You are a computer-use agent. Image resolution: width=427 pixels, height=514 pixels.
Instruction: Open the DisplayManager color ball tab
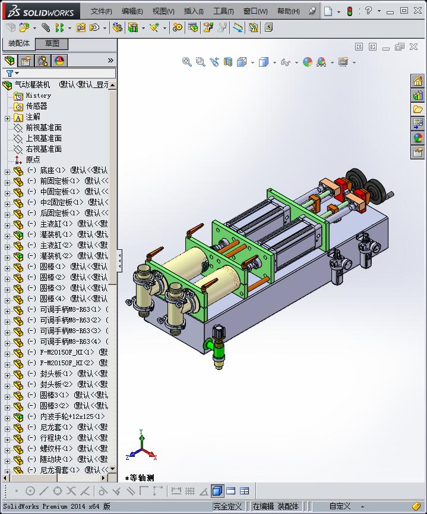[x=59, y=60]
